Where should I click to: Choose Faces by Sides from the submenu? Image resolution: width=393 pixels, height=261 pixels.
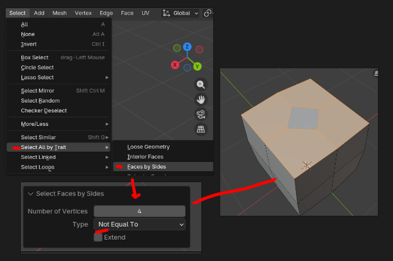click(146, 166)
